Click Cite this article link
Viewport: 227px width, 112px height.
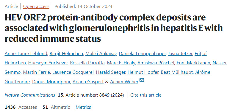(146, 95)
